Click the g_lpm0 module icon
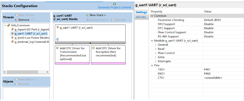This screenshot has width=244, height=101. point(12,38)
